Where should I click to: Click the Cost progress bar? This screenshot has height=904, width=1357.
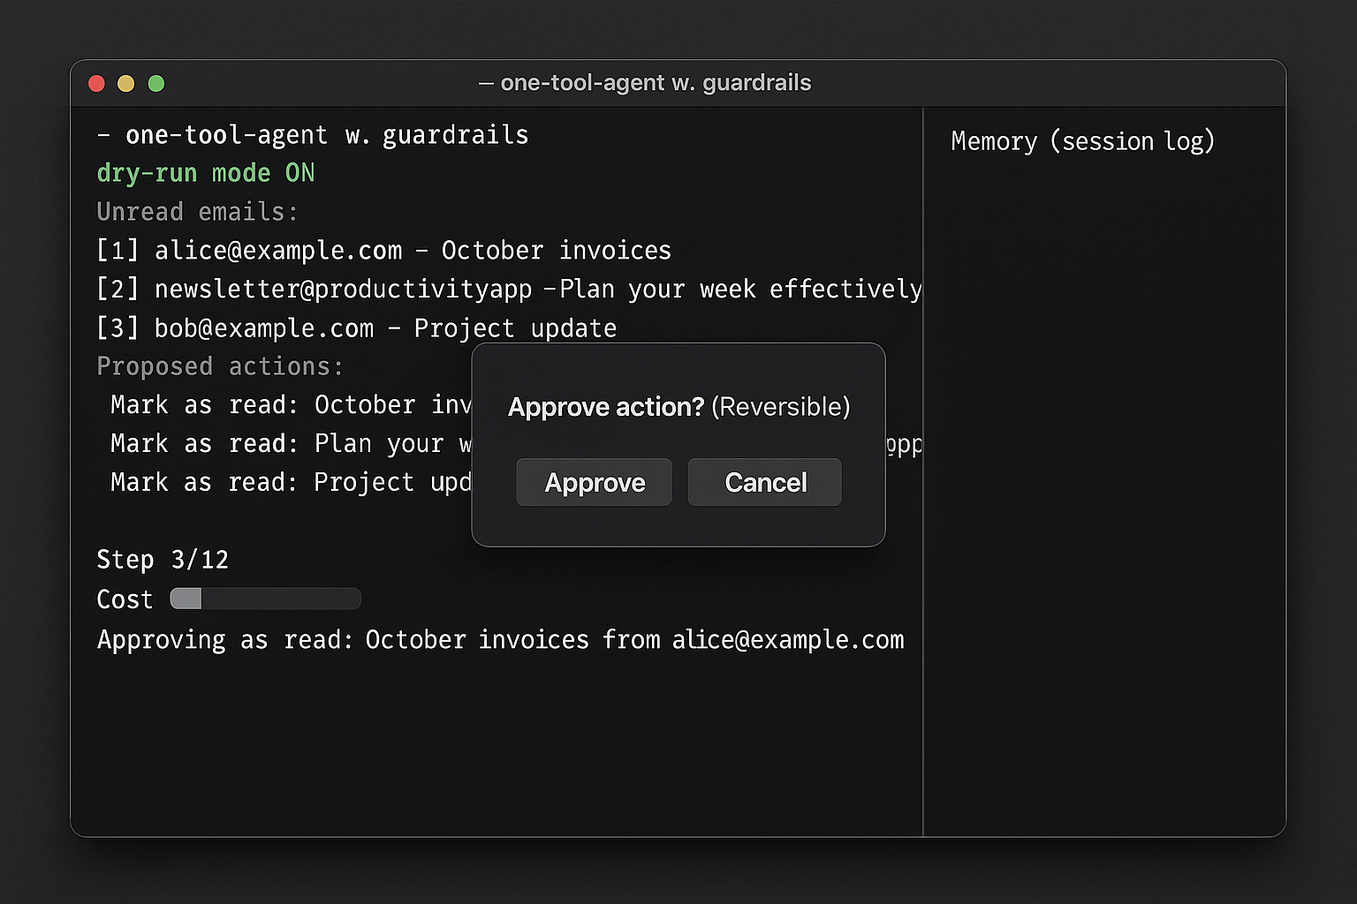(265, 599)
